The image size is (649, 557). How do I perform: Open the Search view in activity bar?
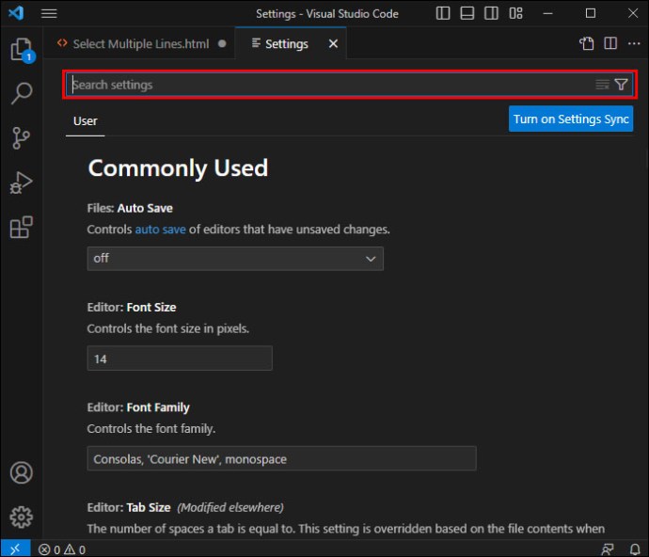[x=22, y=93]
